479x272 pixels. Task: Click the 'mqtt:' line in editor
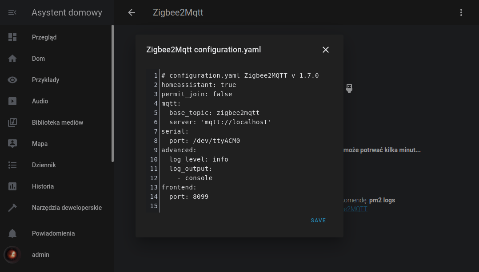click(x=171, y=103)
